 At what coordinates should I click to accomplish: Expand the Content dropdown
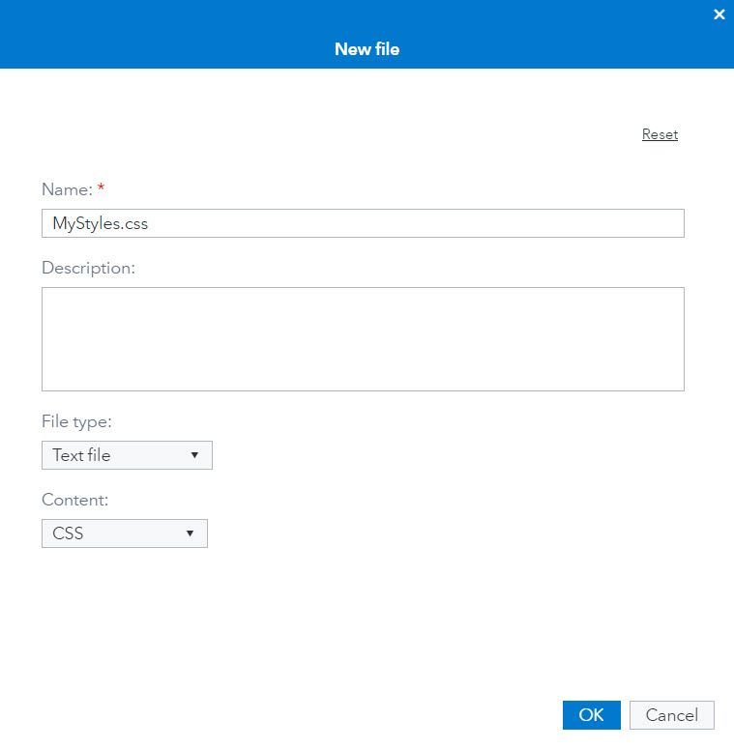[124, 533]
